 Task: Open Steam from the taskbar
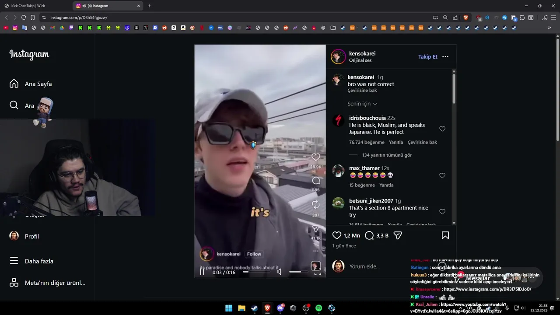tap(254, 308)
